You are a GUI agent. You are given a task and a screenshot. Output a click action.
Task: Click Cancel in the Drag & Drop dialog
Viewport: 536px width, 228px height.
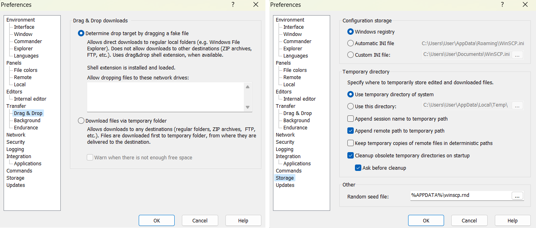pos(200,220)
